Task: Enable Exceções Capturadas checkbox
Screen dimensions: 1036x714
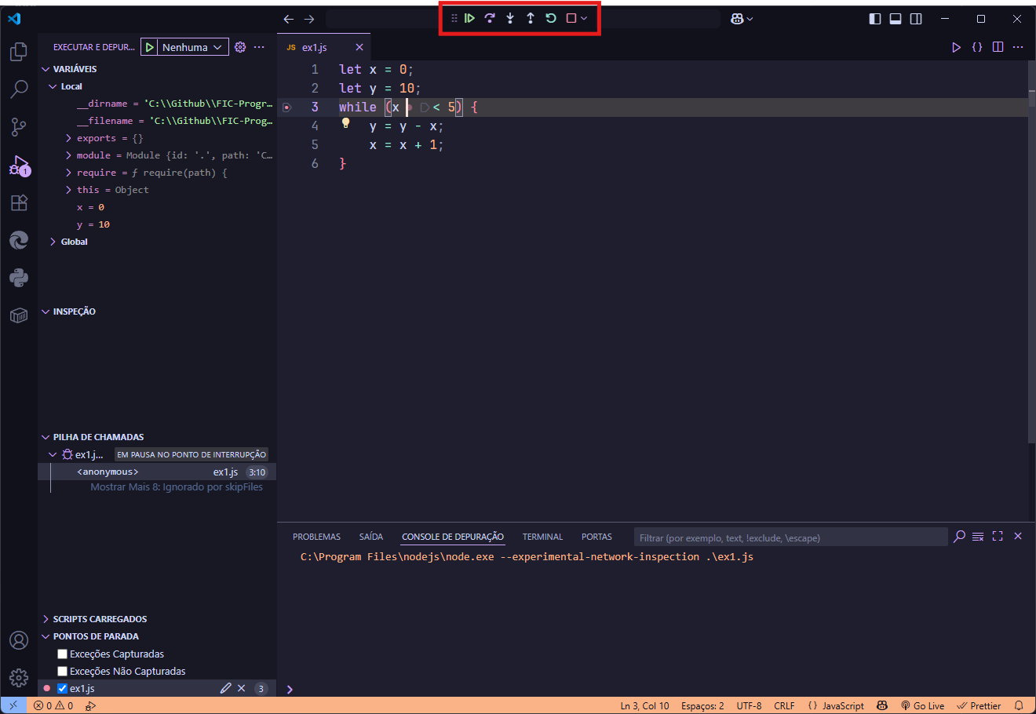Action: pyautogui.click(x=63, y=654)
